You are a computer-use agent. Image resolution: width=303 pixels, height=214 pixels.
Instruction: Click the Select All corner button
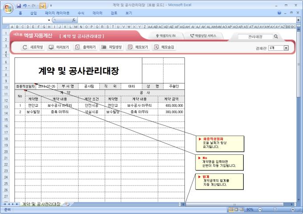pos(6,27)
